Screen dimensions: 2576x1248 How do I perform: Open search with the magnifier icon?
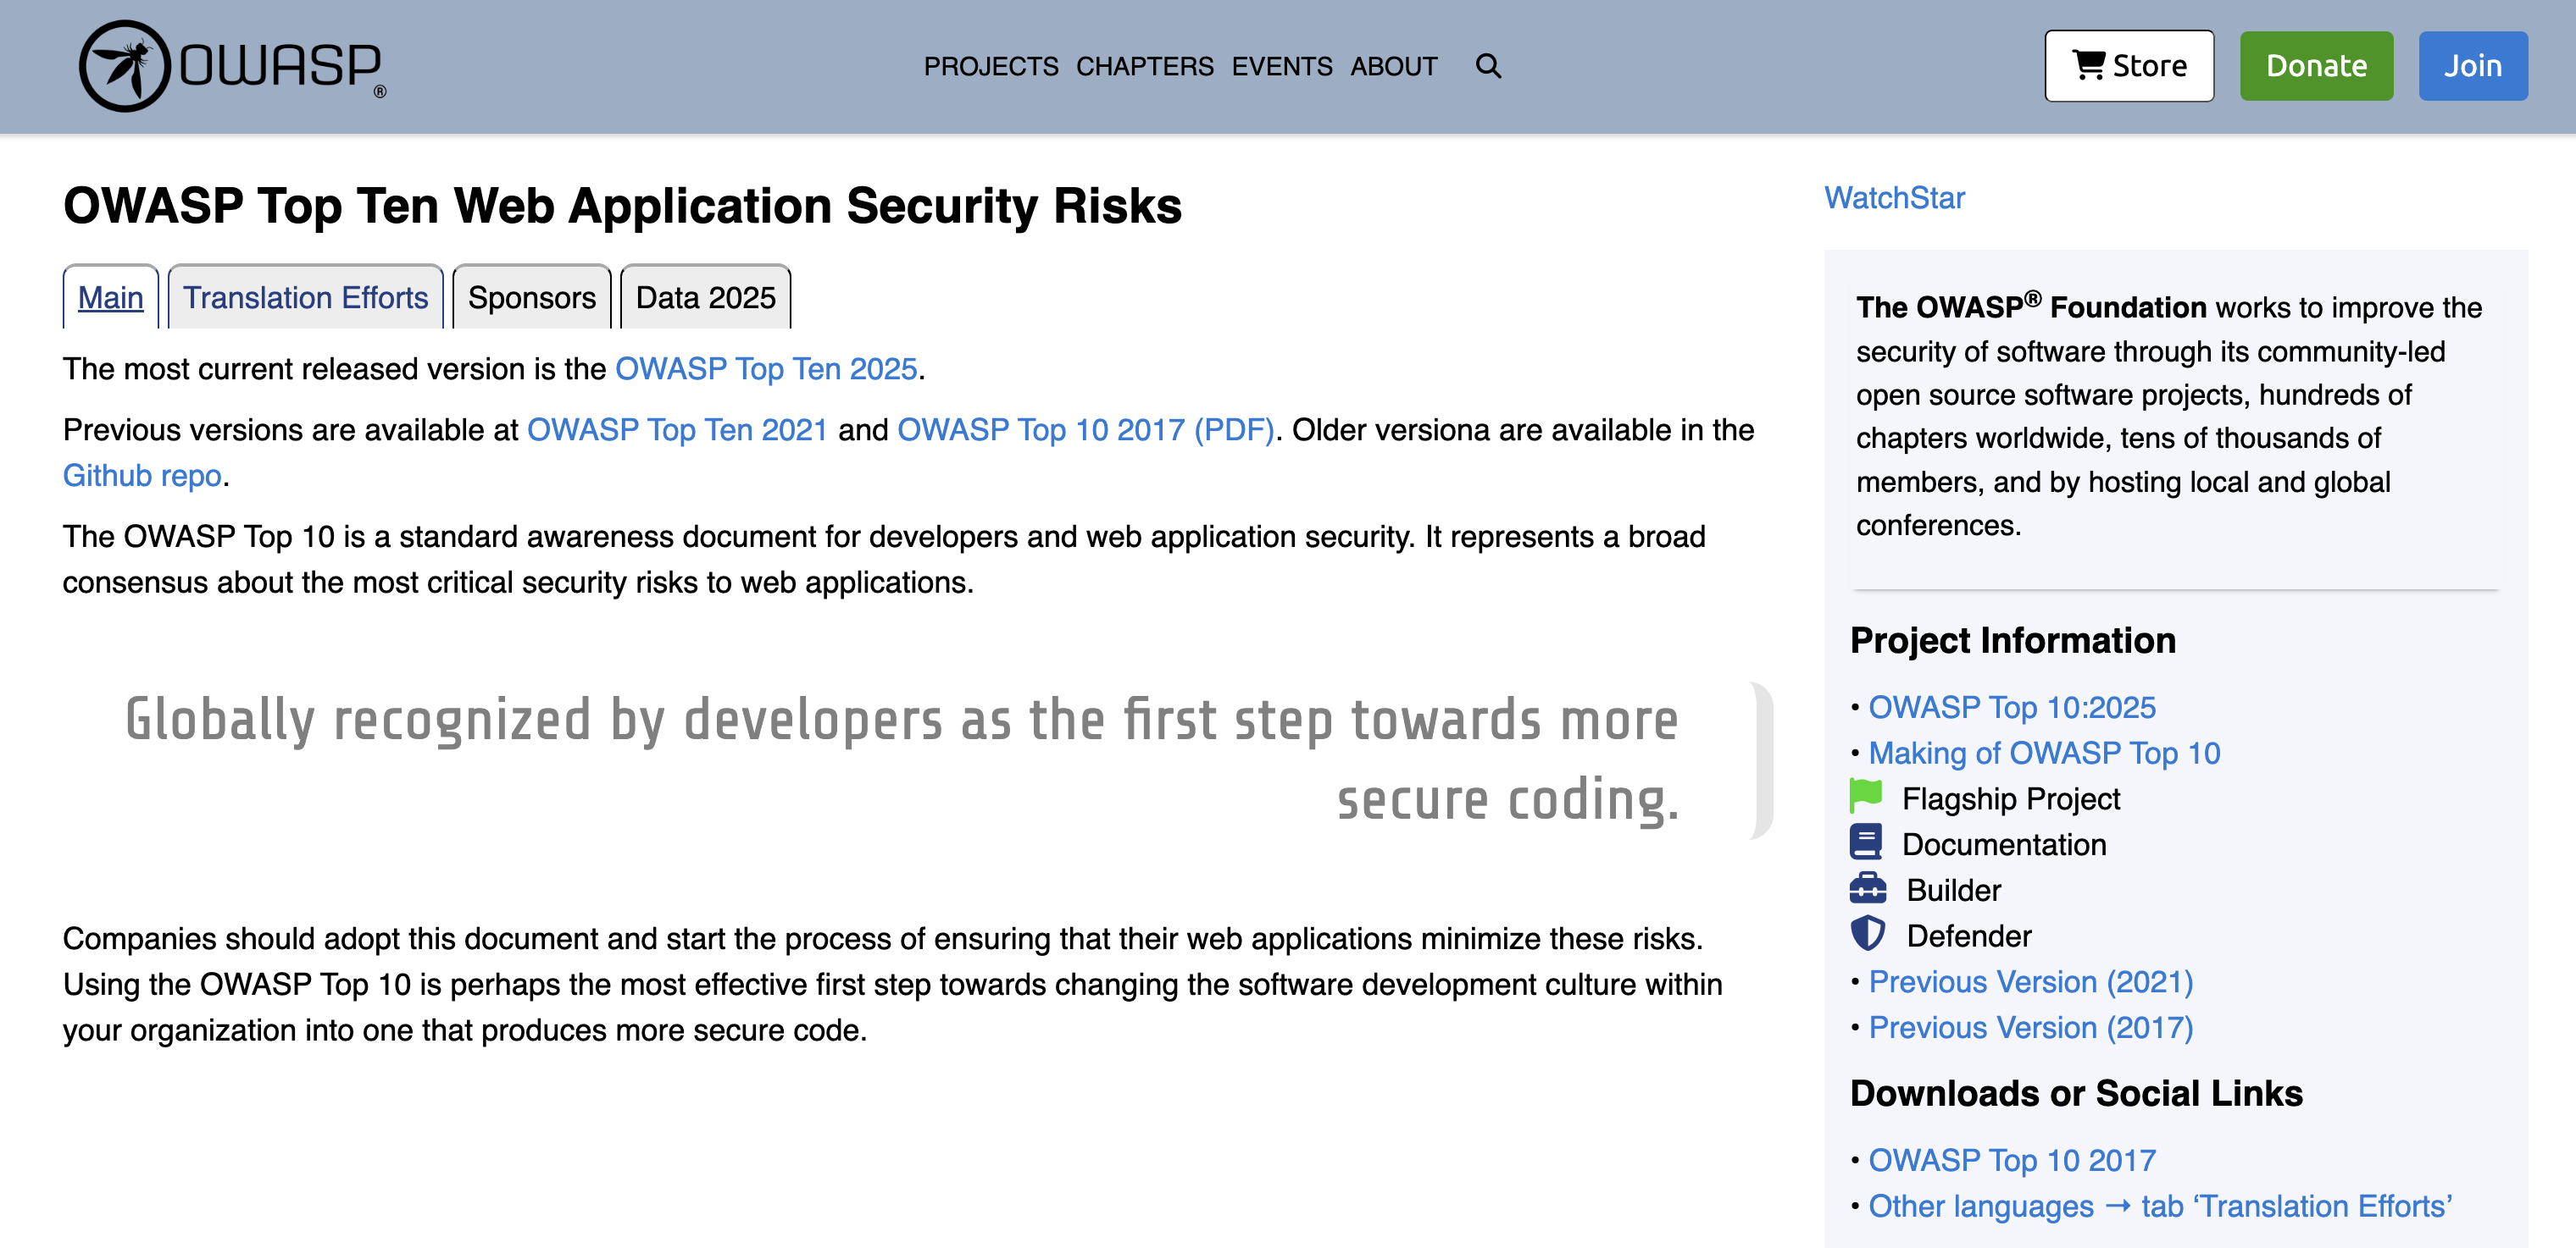coord(1489,66)
